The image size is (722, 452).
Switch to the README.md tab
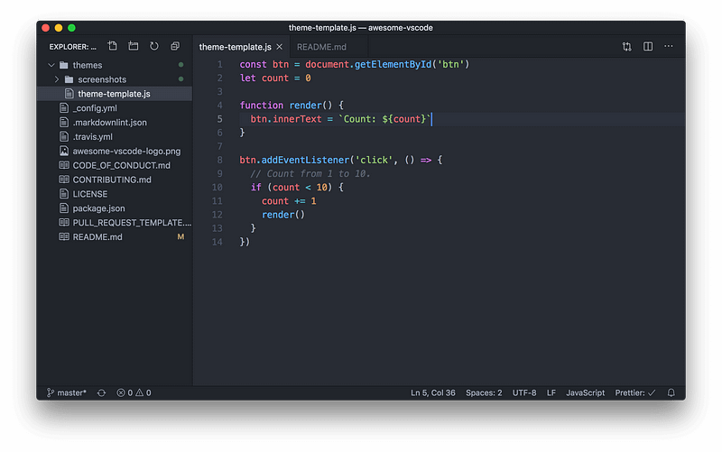(x=321, y=47)
